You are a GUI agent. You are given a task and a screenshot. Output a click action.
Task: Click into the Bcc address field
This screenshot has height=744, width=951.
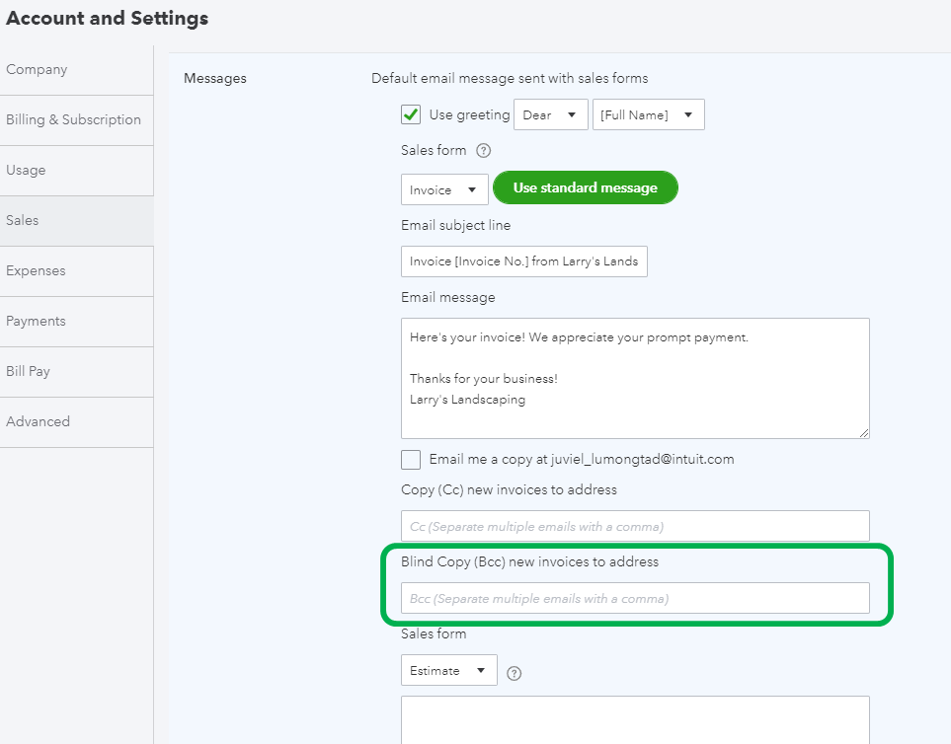click(635, 598)
